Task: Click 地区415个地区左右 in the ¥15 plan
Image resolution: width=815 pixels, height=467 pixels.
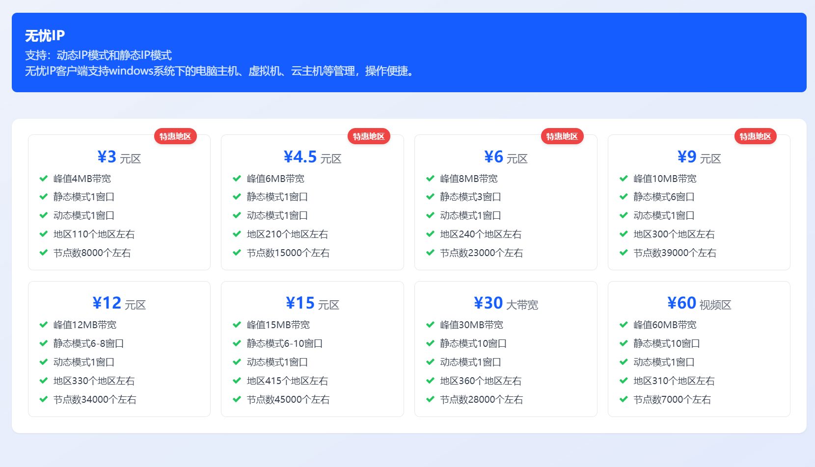Action: tap(287, 381)
